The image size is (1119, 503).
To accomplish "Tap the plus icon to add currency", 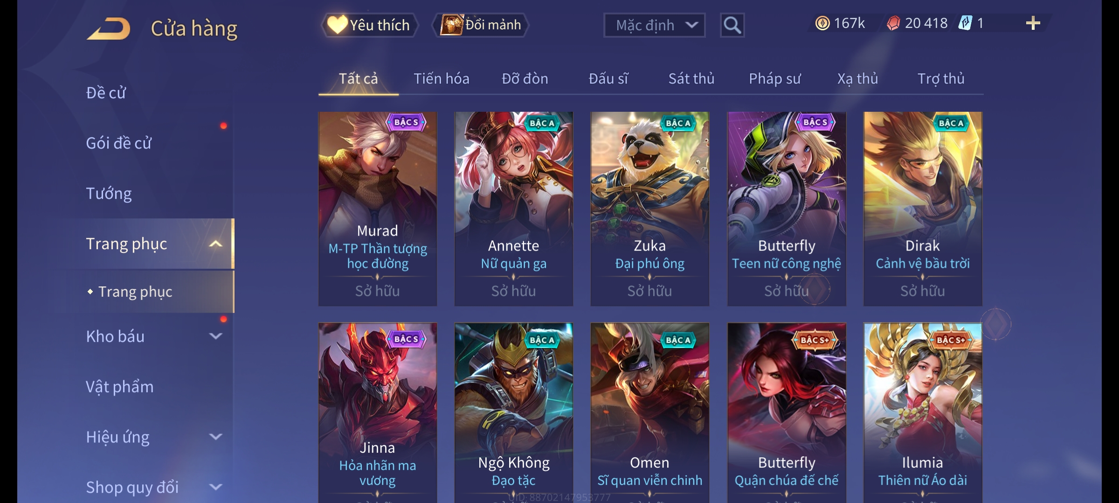I will (1033, 23).
